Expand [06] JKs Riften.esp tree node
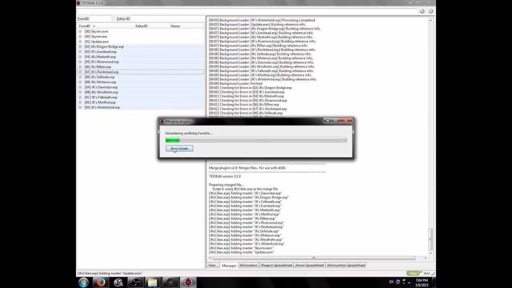Screen dimensions: 512x288 [80, 67]
